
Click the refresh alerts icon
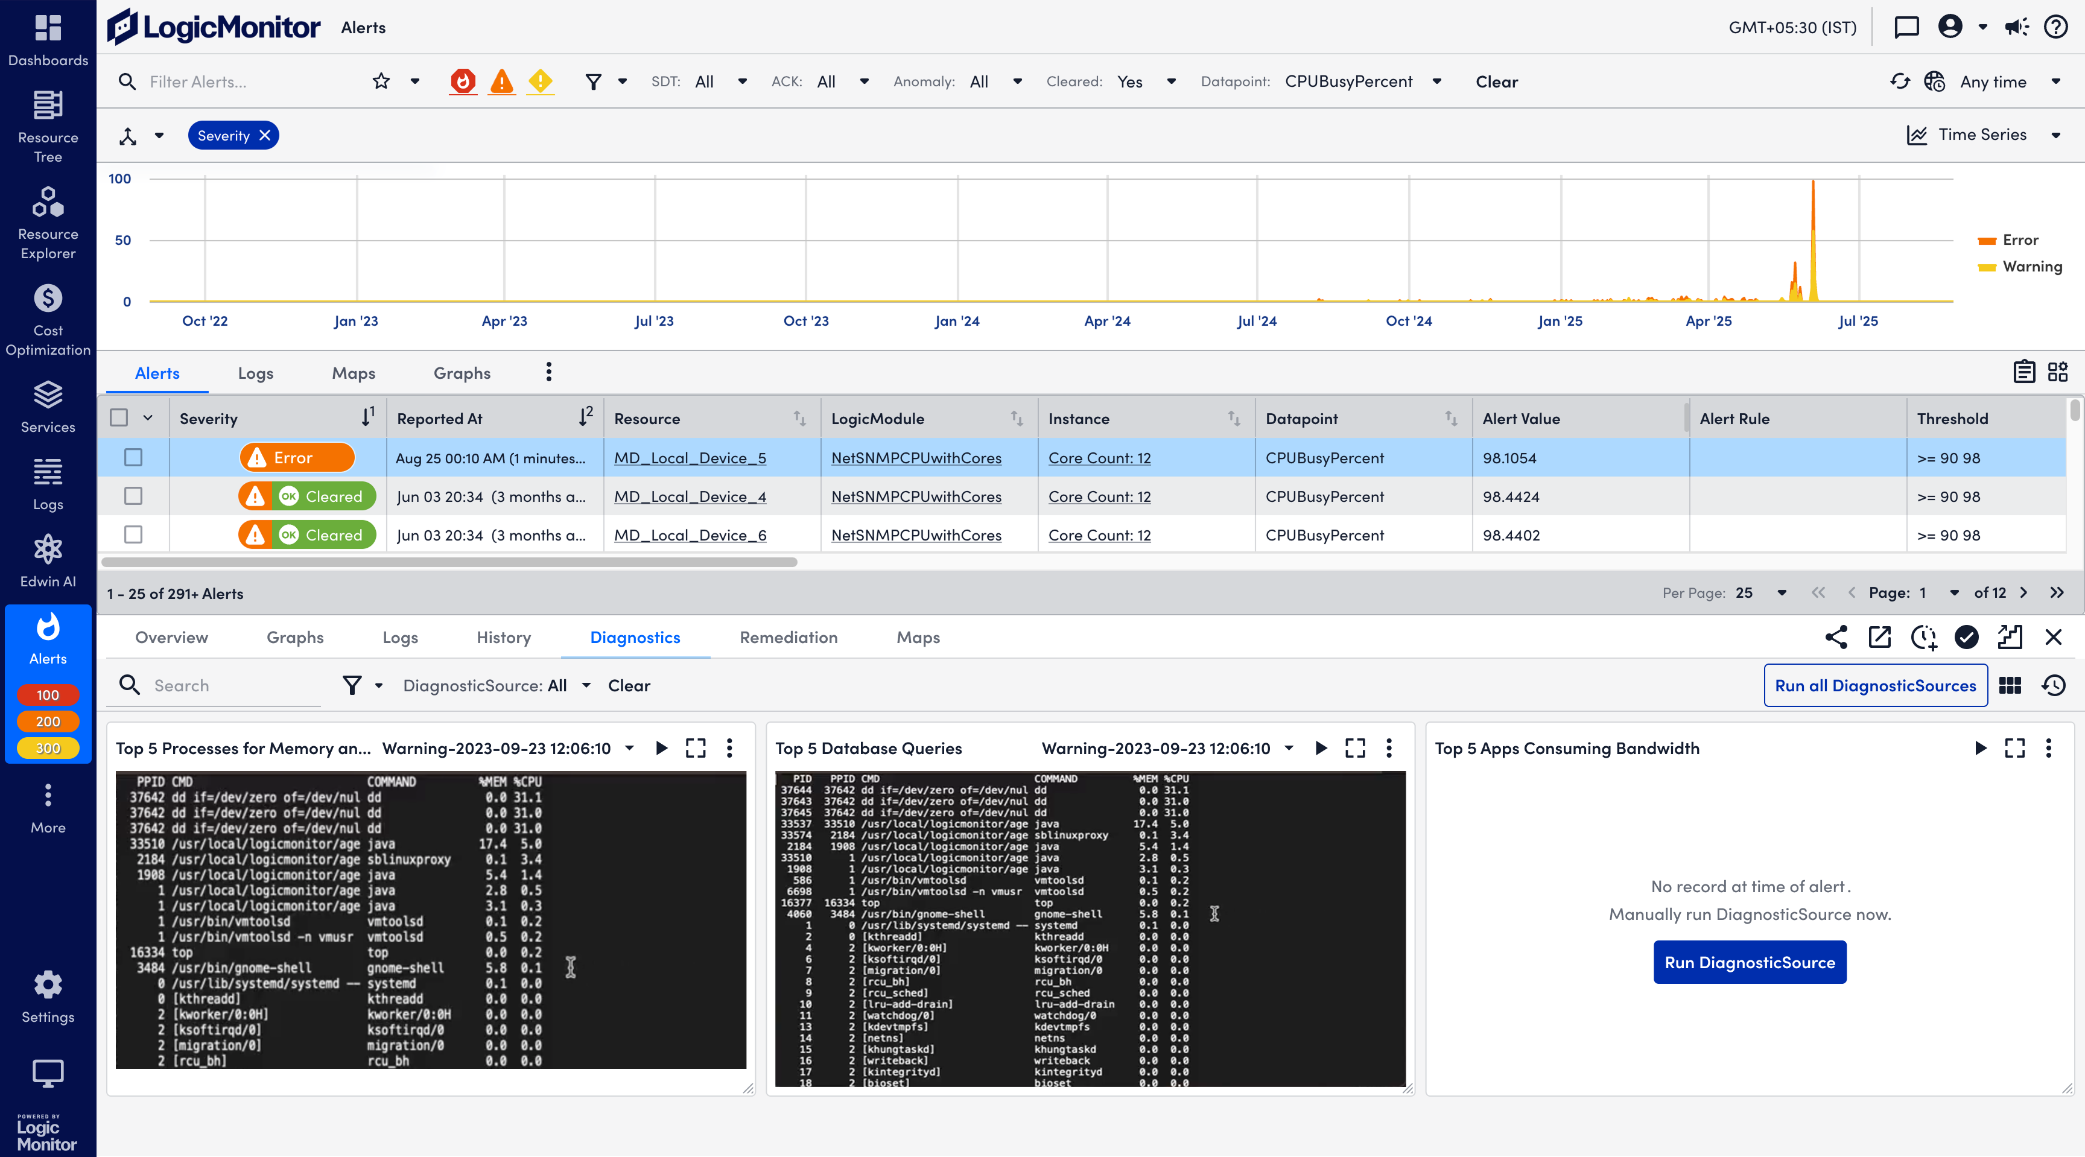[1900, 81]
